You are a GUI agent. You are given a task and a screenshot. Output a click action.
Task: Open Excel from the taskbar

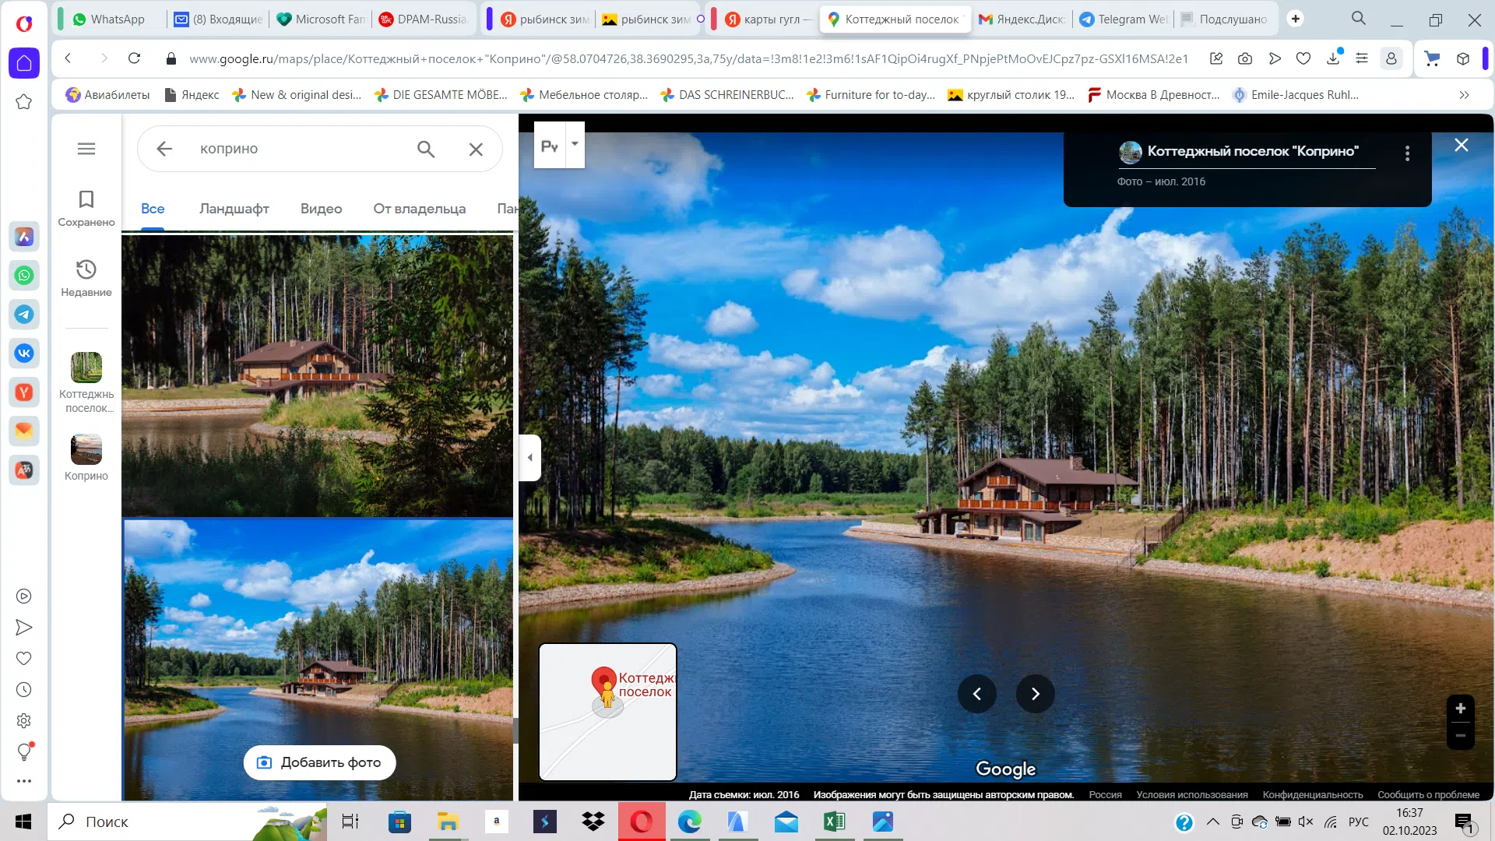click(x=834, y=822)
